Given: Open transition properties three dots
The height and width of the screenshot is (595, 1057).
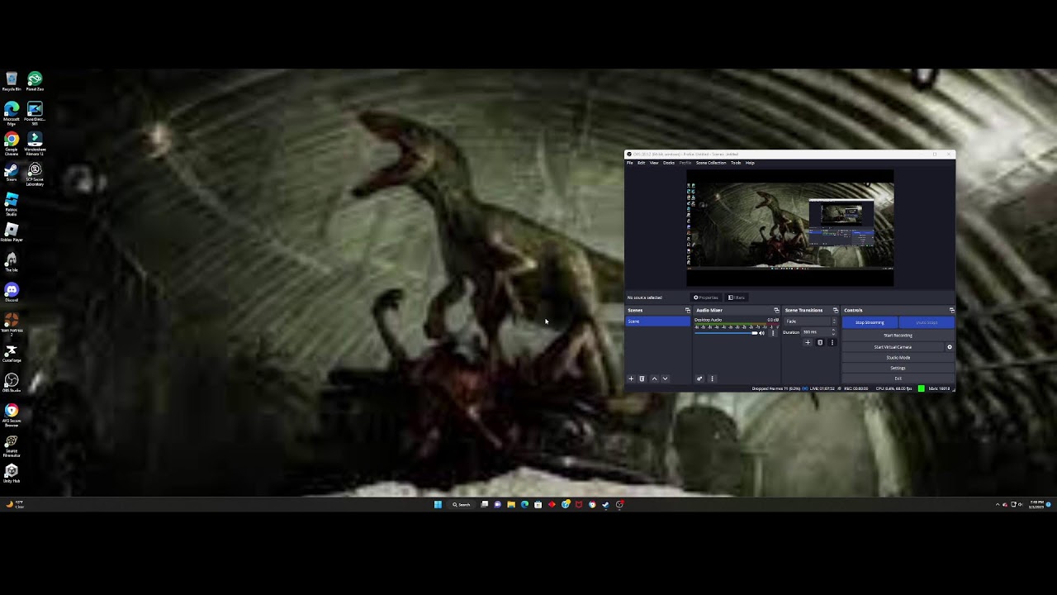Looking at the screenshot, I should click(x=832, y=342).
